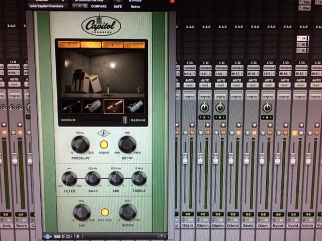Toggle the yellow POWER button
322x241 pixels.
(x=104, y=145)
